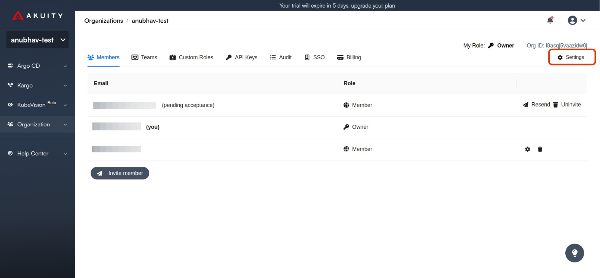Expand the Kargo sidebar section
This screenshot has height=278, width=600.
[x=37, y=86]
